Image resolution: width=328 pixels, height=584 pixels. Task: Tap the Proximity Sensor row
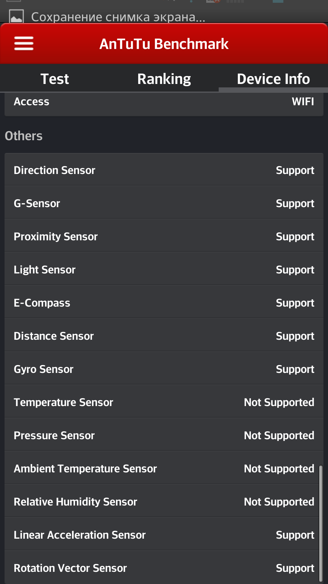click(164, 236)
